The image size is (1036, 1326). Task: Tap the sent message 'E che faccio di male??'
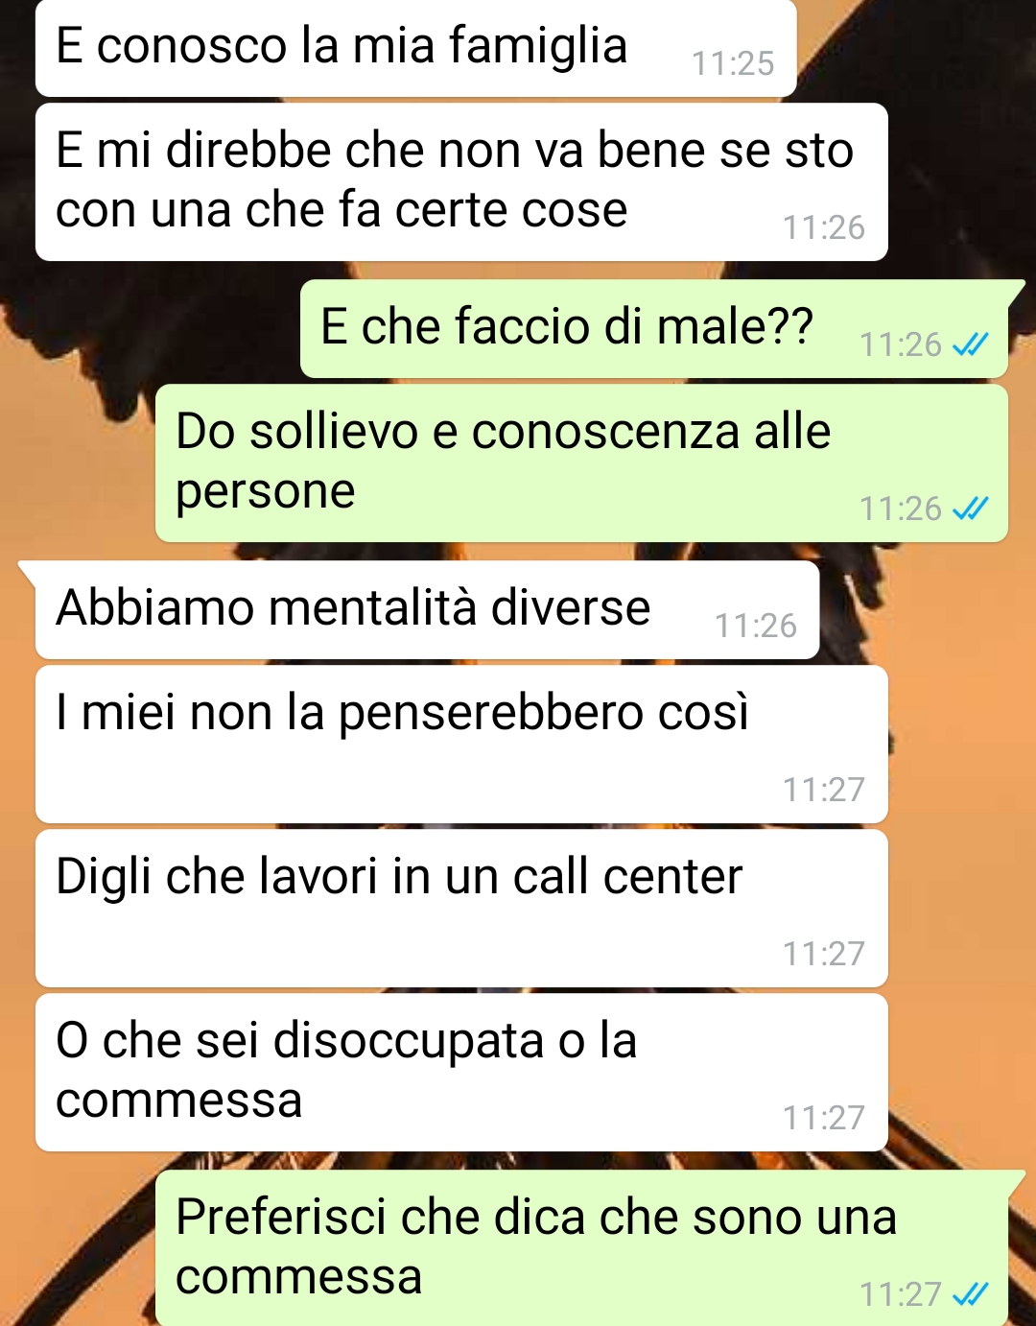click(x=653, y=329)
